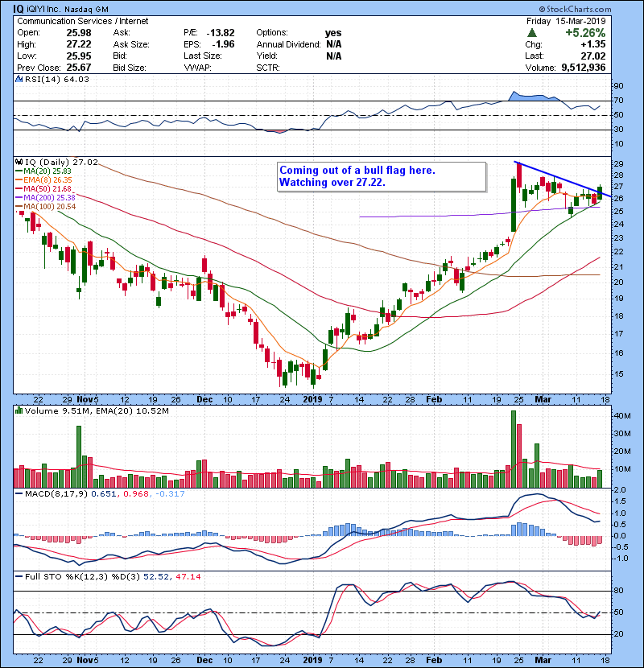644x668 pixels.
Task: Click the RSI(14) 64.03 label
Action: [56, 79]
